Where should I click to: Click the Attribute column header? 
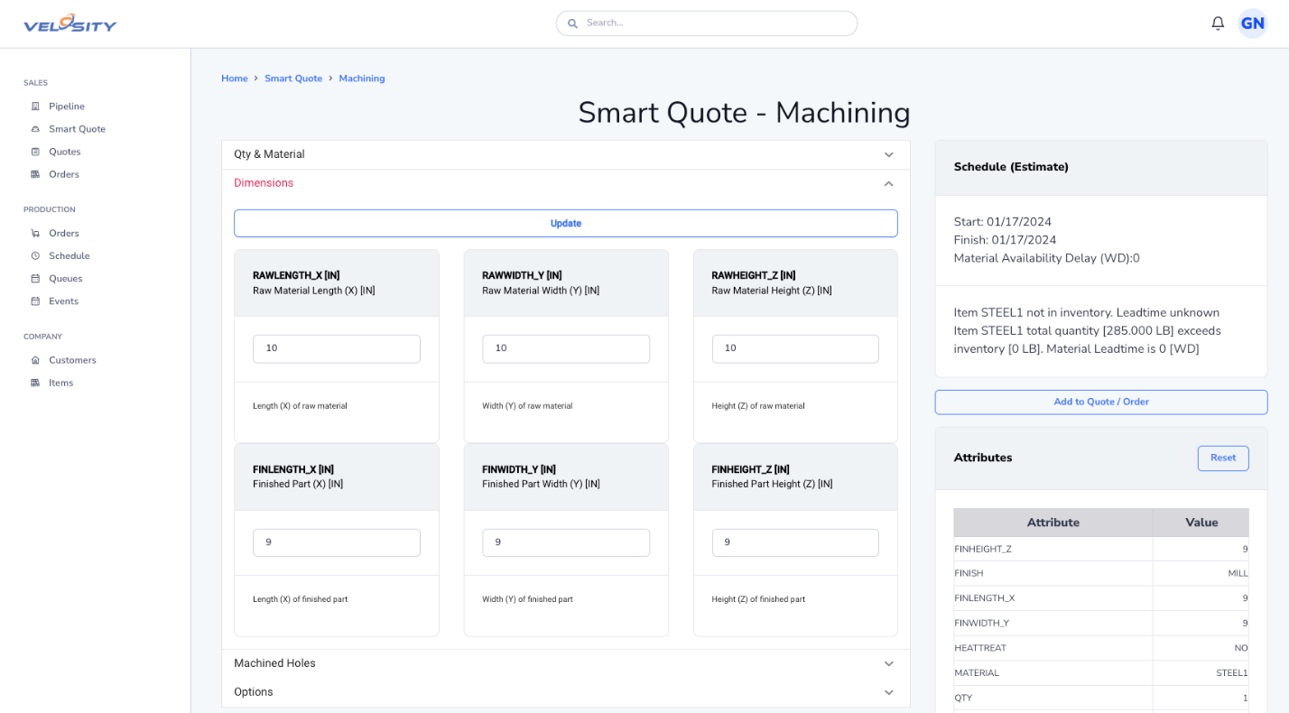(x=1053, y=523)
